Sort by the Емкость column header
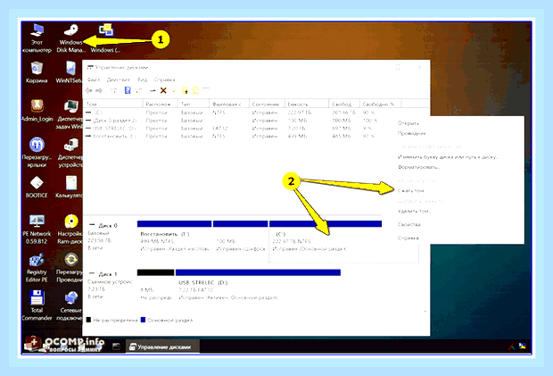Screen dimensions: 553x376 [x=307, y=104]
